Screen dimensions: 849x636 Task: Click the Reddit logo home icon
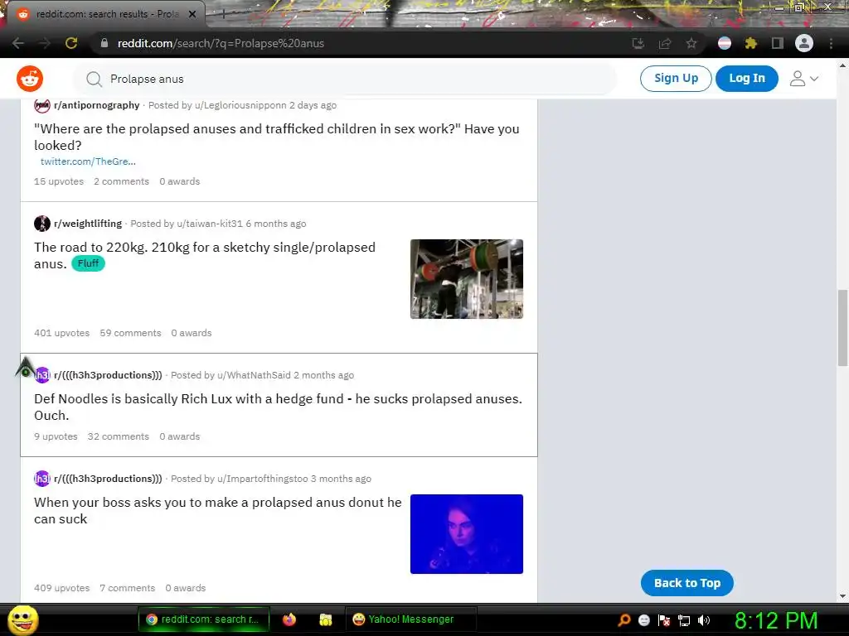30,79
